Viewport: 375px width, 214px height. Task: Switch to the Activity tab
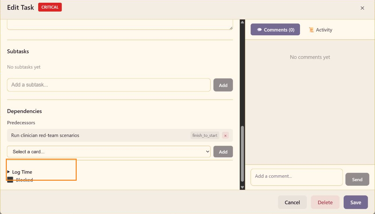(x=320, y=30)
